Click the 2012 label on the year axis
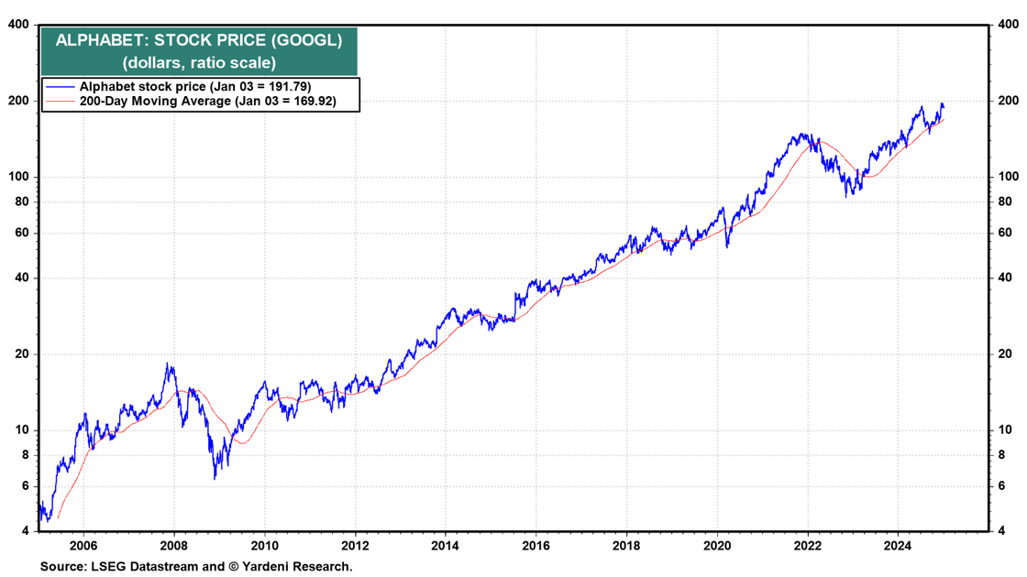 tap(355, 546)
